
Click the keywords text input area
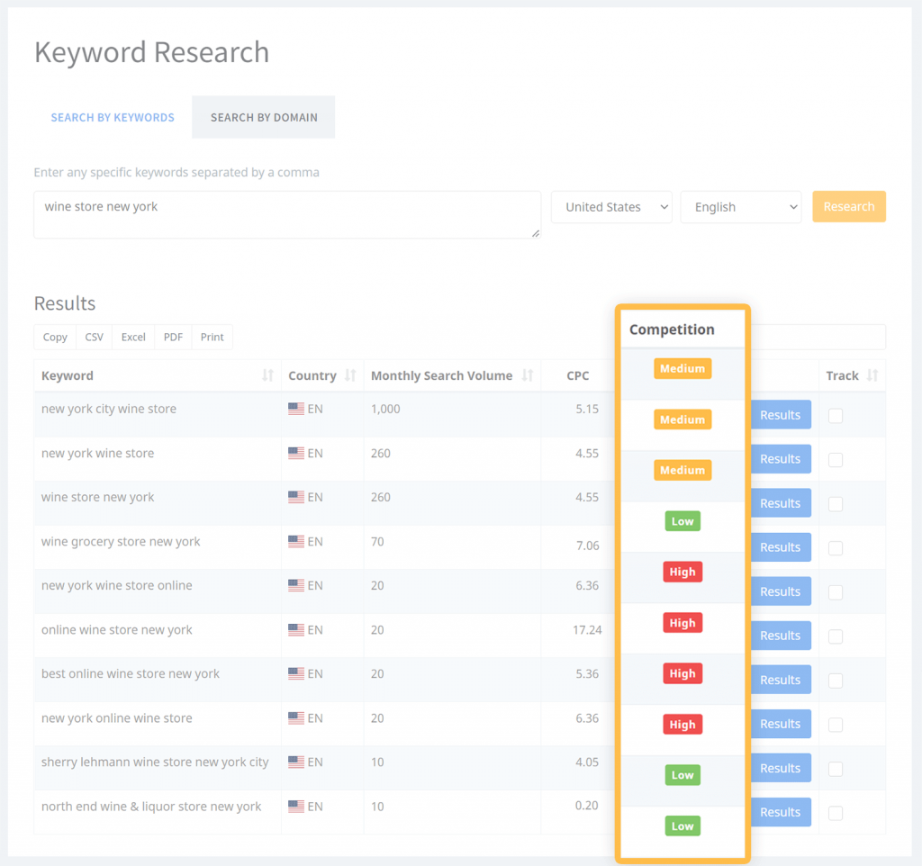[x=286, y=214]
